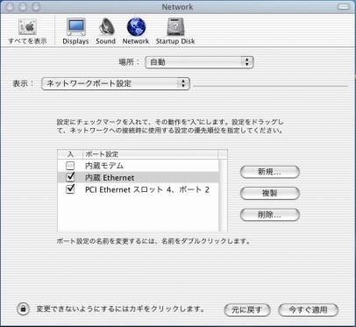Click the 複製 duplicate button

(x=270, y=193)
